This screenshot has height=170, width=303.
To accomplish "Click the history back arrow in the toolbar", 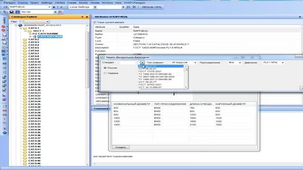I will point(54,7).
